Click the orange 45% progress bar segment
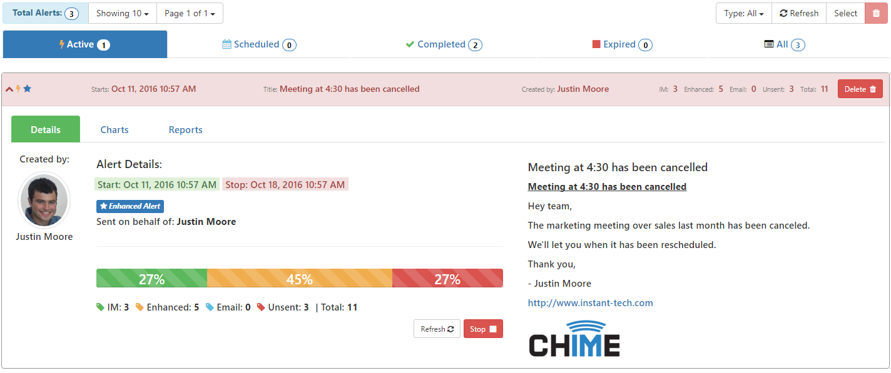The height and width of the screenshot is (373, 891). point(300,278)
